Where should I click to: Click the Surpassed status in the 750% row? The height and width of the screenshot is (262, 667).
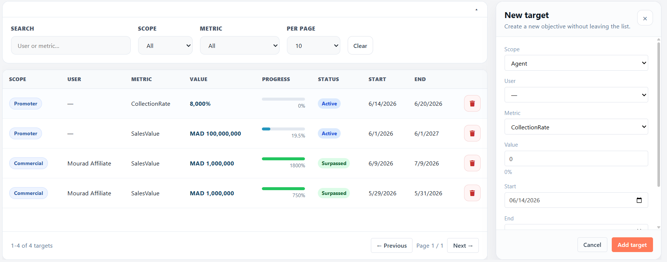click(334, 193)
